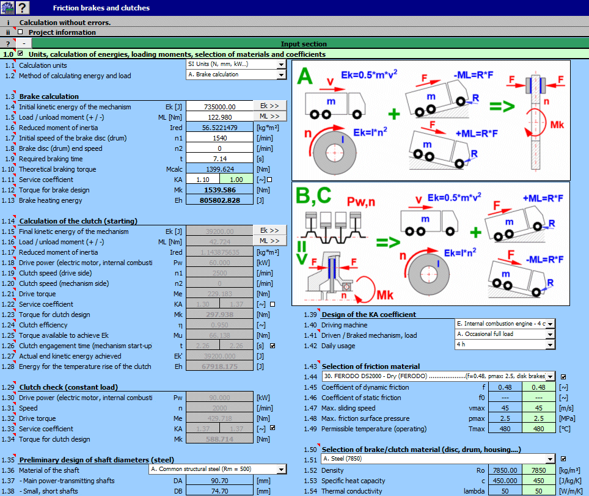Open Material of the shaft dropdown

[281, 469]
